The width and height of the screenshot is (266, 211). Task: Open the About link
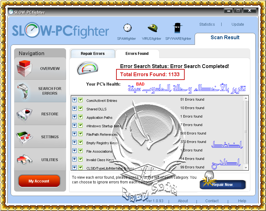point(183,201)
